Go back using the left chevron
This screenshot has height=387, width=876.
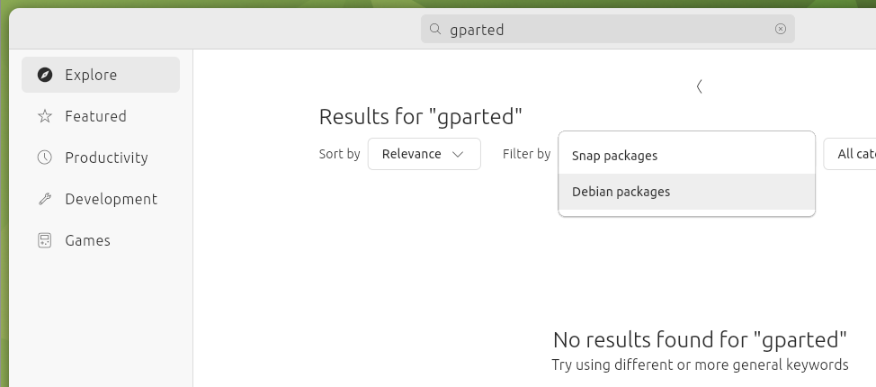point(700,86)
